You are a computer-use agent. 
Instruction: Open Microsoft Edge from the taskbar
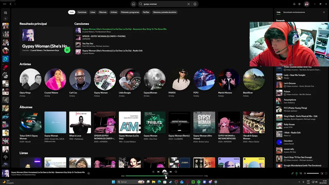click(159, 182)
